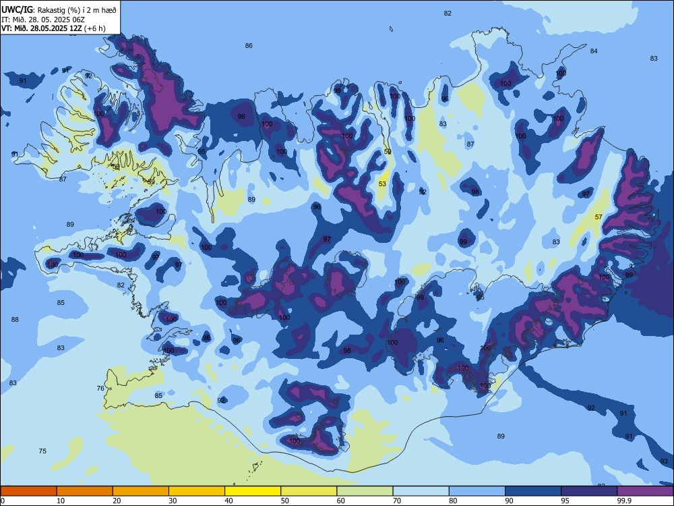The image size is (674, 506).
Task: Select the '75' value in the southwest sea
Action: tap(42, 451)
